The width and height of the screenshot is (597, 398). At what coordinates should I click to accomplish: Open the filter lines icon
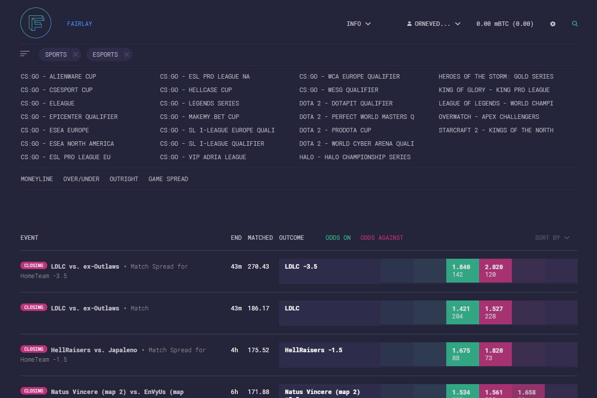(25, 54)
